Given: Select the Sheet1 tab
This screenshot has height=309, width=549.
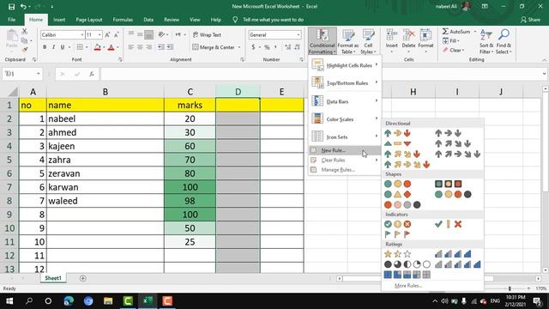Looking at the screenshot, I should 53,278.
